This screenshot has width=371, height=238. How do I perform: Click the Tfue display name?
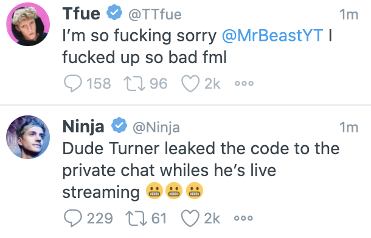tap(81, 14)
